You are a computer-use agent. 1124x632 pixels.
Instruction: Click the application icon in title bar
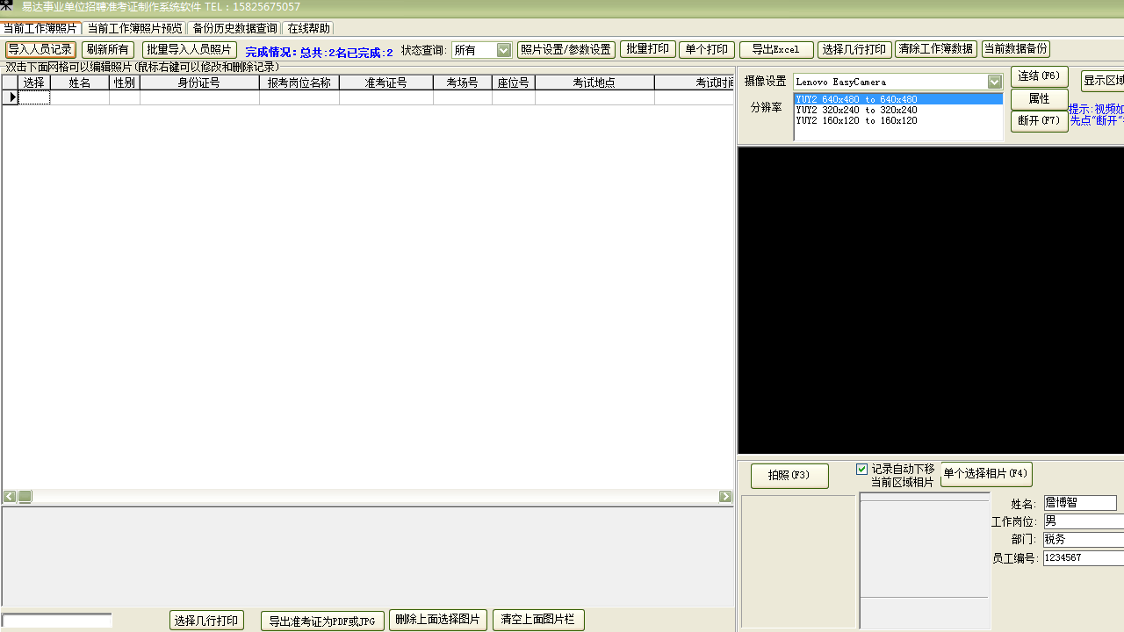click(x=6, y=6)
